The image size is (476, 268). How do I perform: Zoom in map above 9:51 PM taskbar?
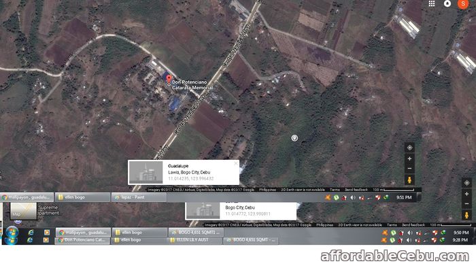coord(409,158)
